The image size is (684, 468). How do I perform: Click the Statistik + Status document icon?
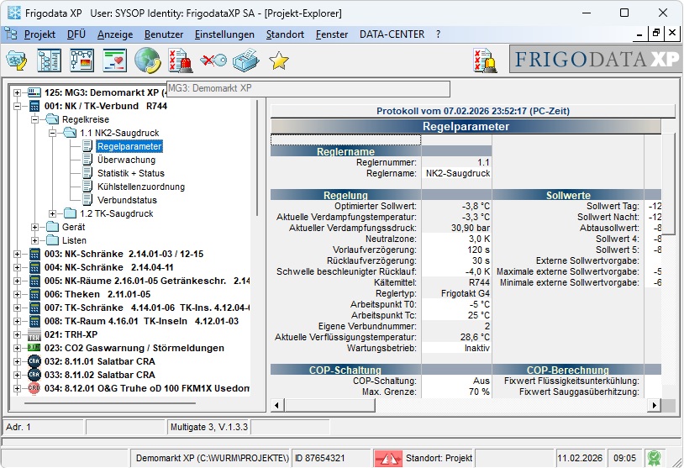click(87, 173)
